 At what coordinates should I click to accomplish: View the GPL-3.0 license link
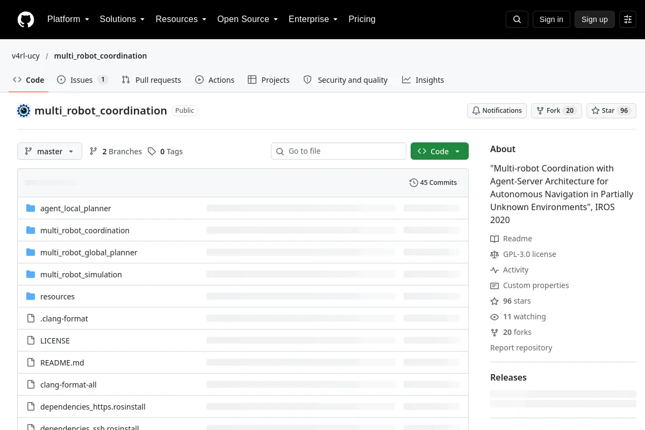[x=523, y=254]
